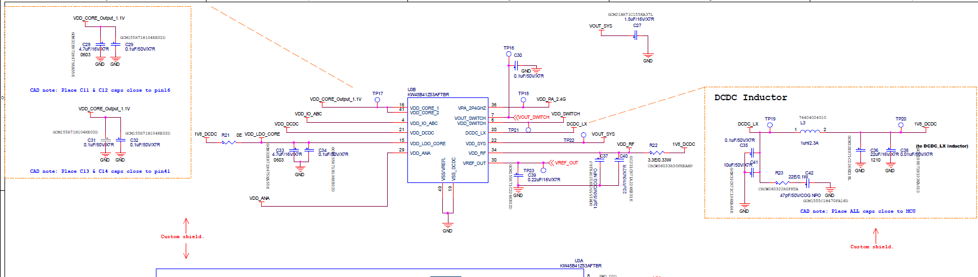The image size is (978, 277).
Task: Select capacitor C32 symbol
Action: point(120,140)
